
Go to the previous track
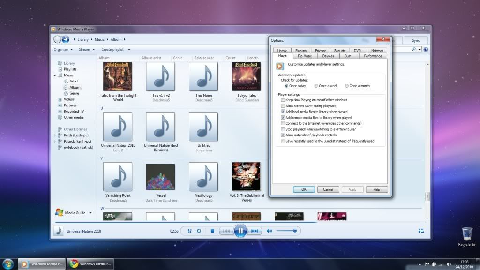click(x=226, y=231)
